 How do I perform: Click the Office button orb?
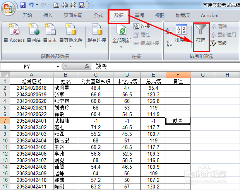point(8,9)
